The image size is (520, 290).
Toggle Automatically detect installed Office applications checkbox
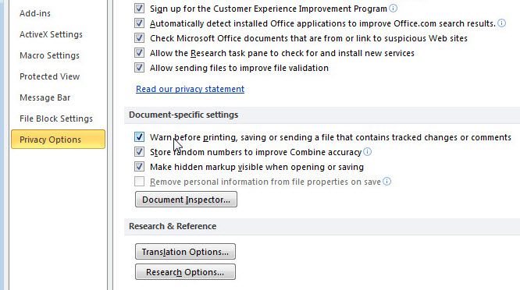click(x=139, y=23)
